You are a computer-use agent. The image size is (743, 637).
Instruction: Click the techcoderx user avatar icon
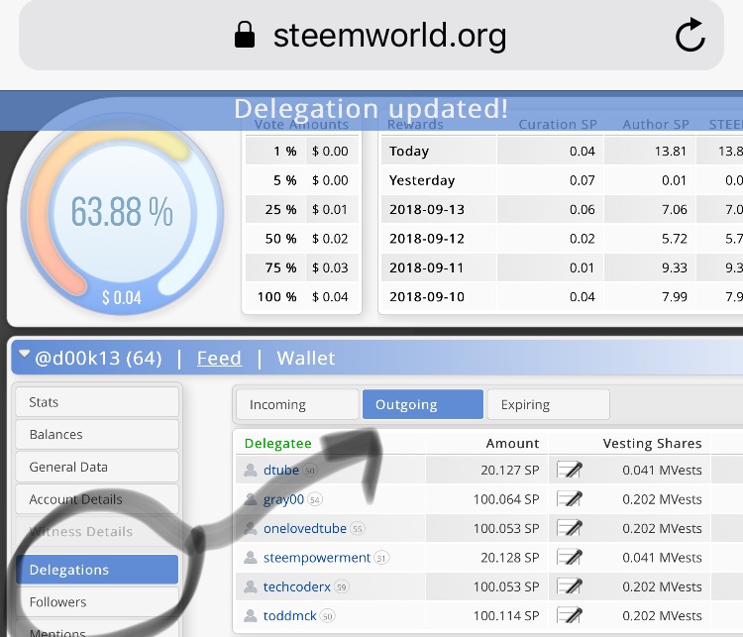(251, 586)
